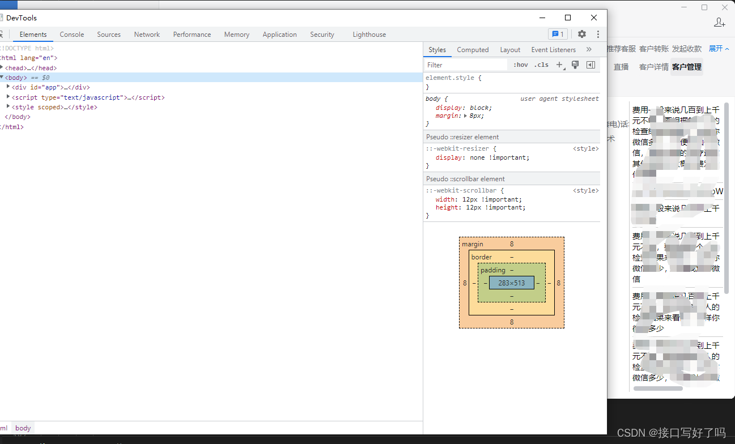Click the body breadcrumb at bottom

pyautogui.click(x=23, y=428)
